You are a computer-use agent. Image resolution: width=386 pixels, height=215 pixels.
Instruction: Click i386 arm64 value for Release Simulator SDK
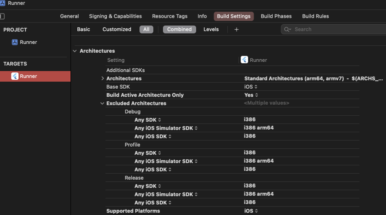point(259,194)
